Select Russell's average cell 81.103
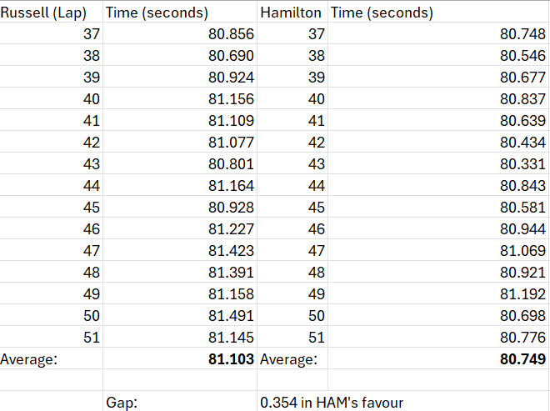The image size is (550, 411). [x=180, y=358]
